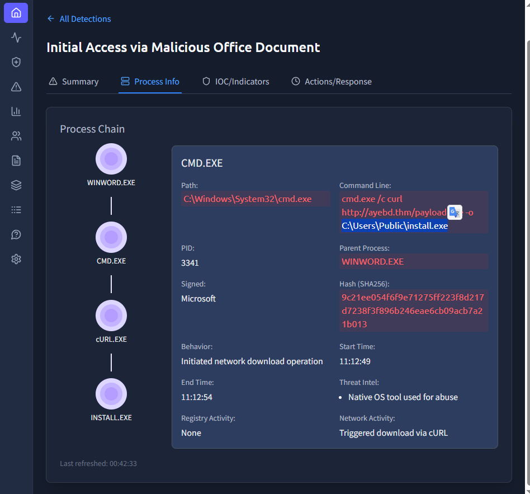Click the Registry Activity value None
Screen dimensions: 530x494
(191, 433)
